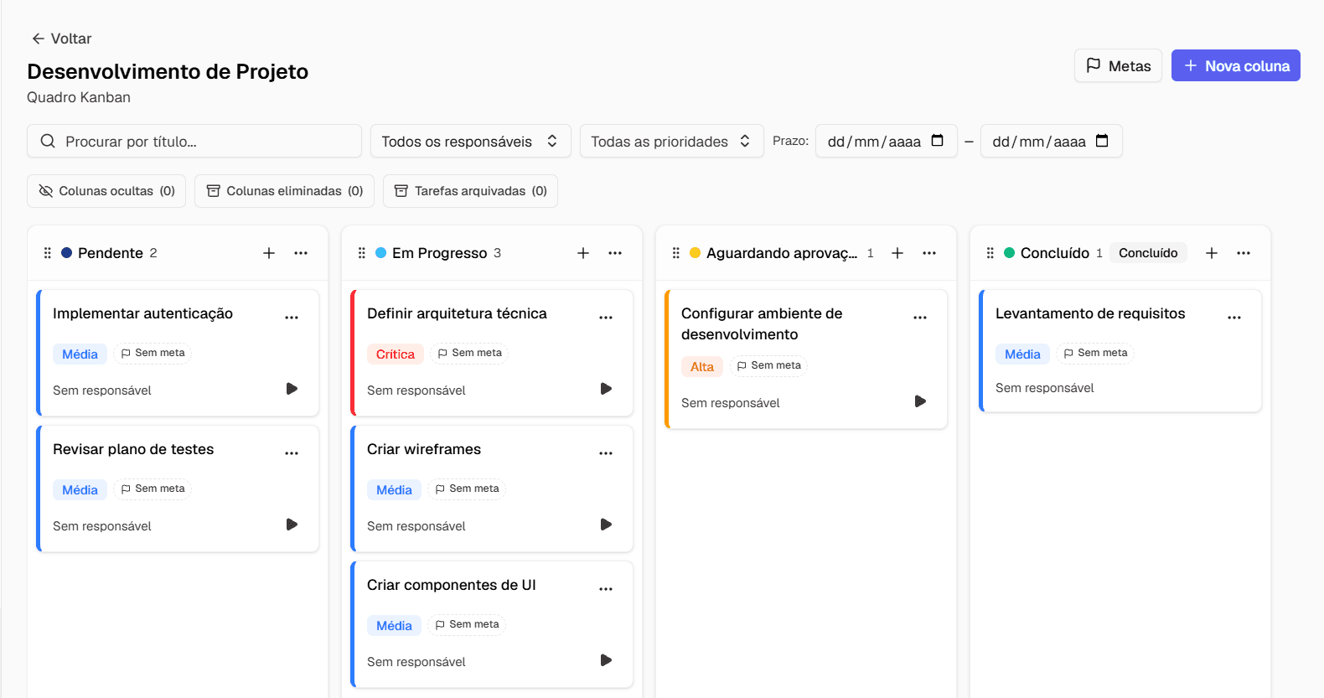Add a task to Em Progresso column

(583, 253)
